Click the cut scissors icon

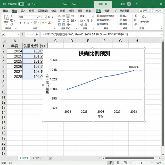[x=12, y=16]
